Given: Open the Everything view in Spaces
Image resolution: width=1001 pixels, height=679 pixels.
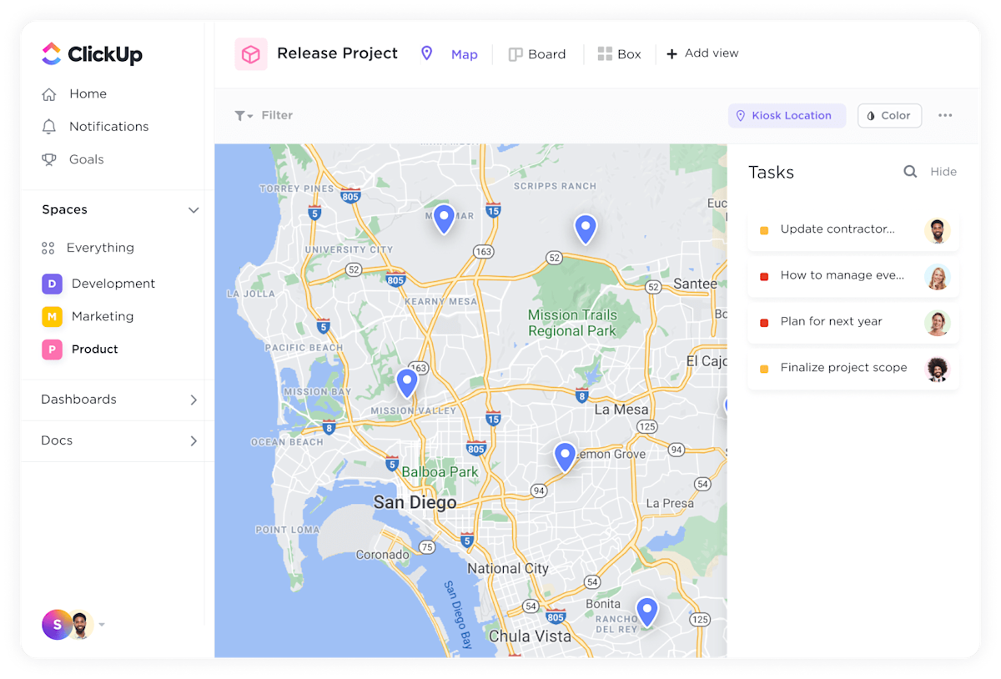Looking at the screenshot, I should 100,248.
